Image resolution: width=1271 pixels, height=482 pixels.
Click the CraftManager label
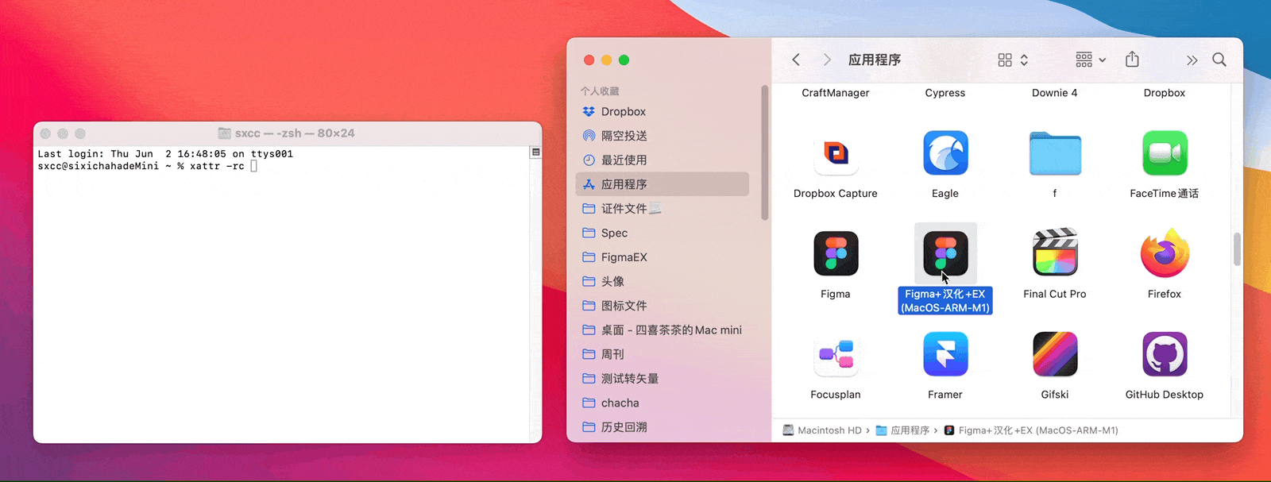[836, 93]
